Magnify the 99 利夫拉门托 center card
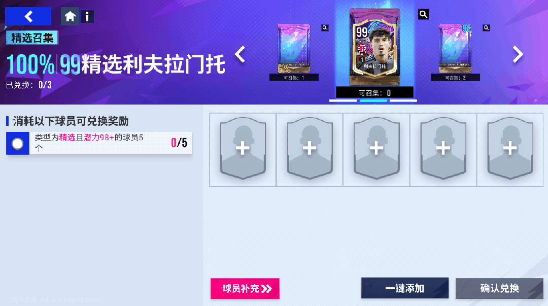Screen dimensions: 548x306 coord(423,14)
